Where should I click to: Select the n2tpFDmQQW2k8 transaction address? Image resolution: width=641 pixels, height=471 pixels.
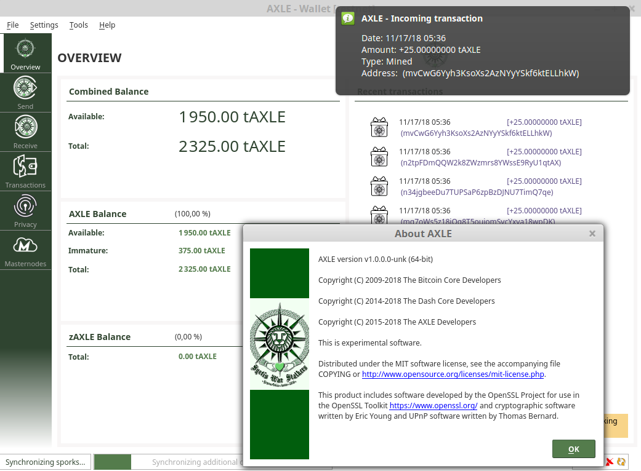tap(481, 162)
